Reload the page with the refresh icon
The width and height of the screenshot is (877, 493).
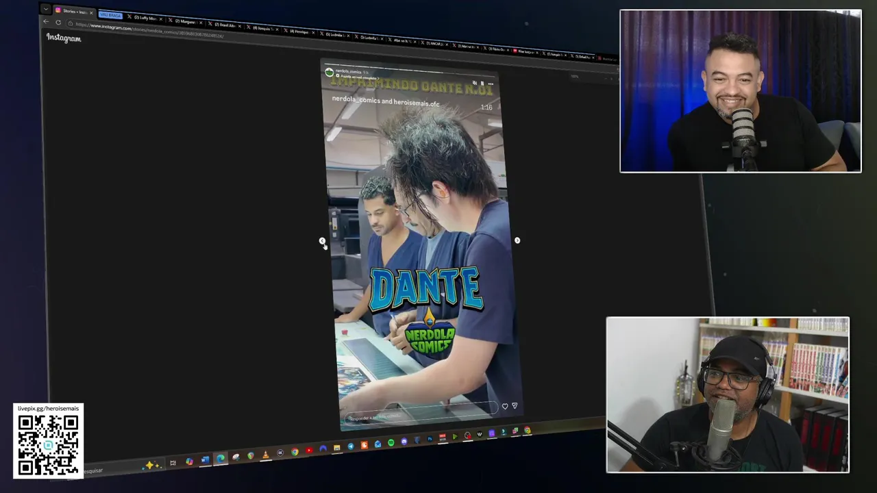click(x=58, y=23)
